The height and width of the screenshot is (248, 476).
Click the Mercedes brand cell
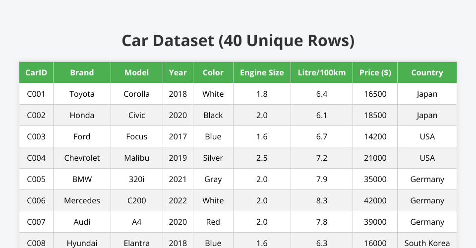click(82, 200)
